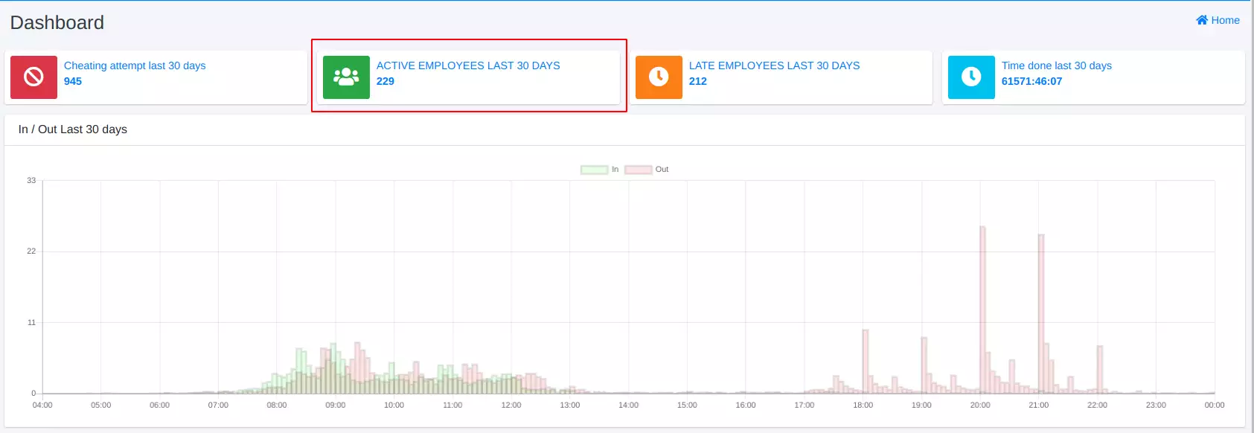Click the "In / Out Last 30 days" header

(x=73, y=129)
